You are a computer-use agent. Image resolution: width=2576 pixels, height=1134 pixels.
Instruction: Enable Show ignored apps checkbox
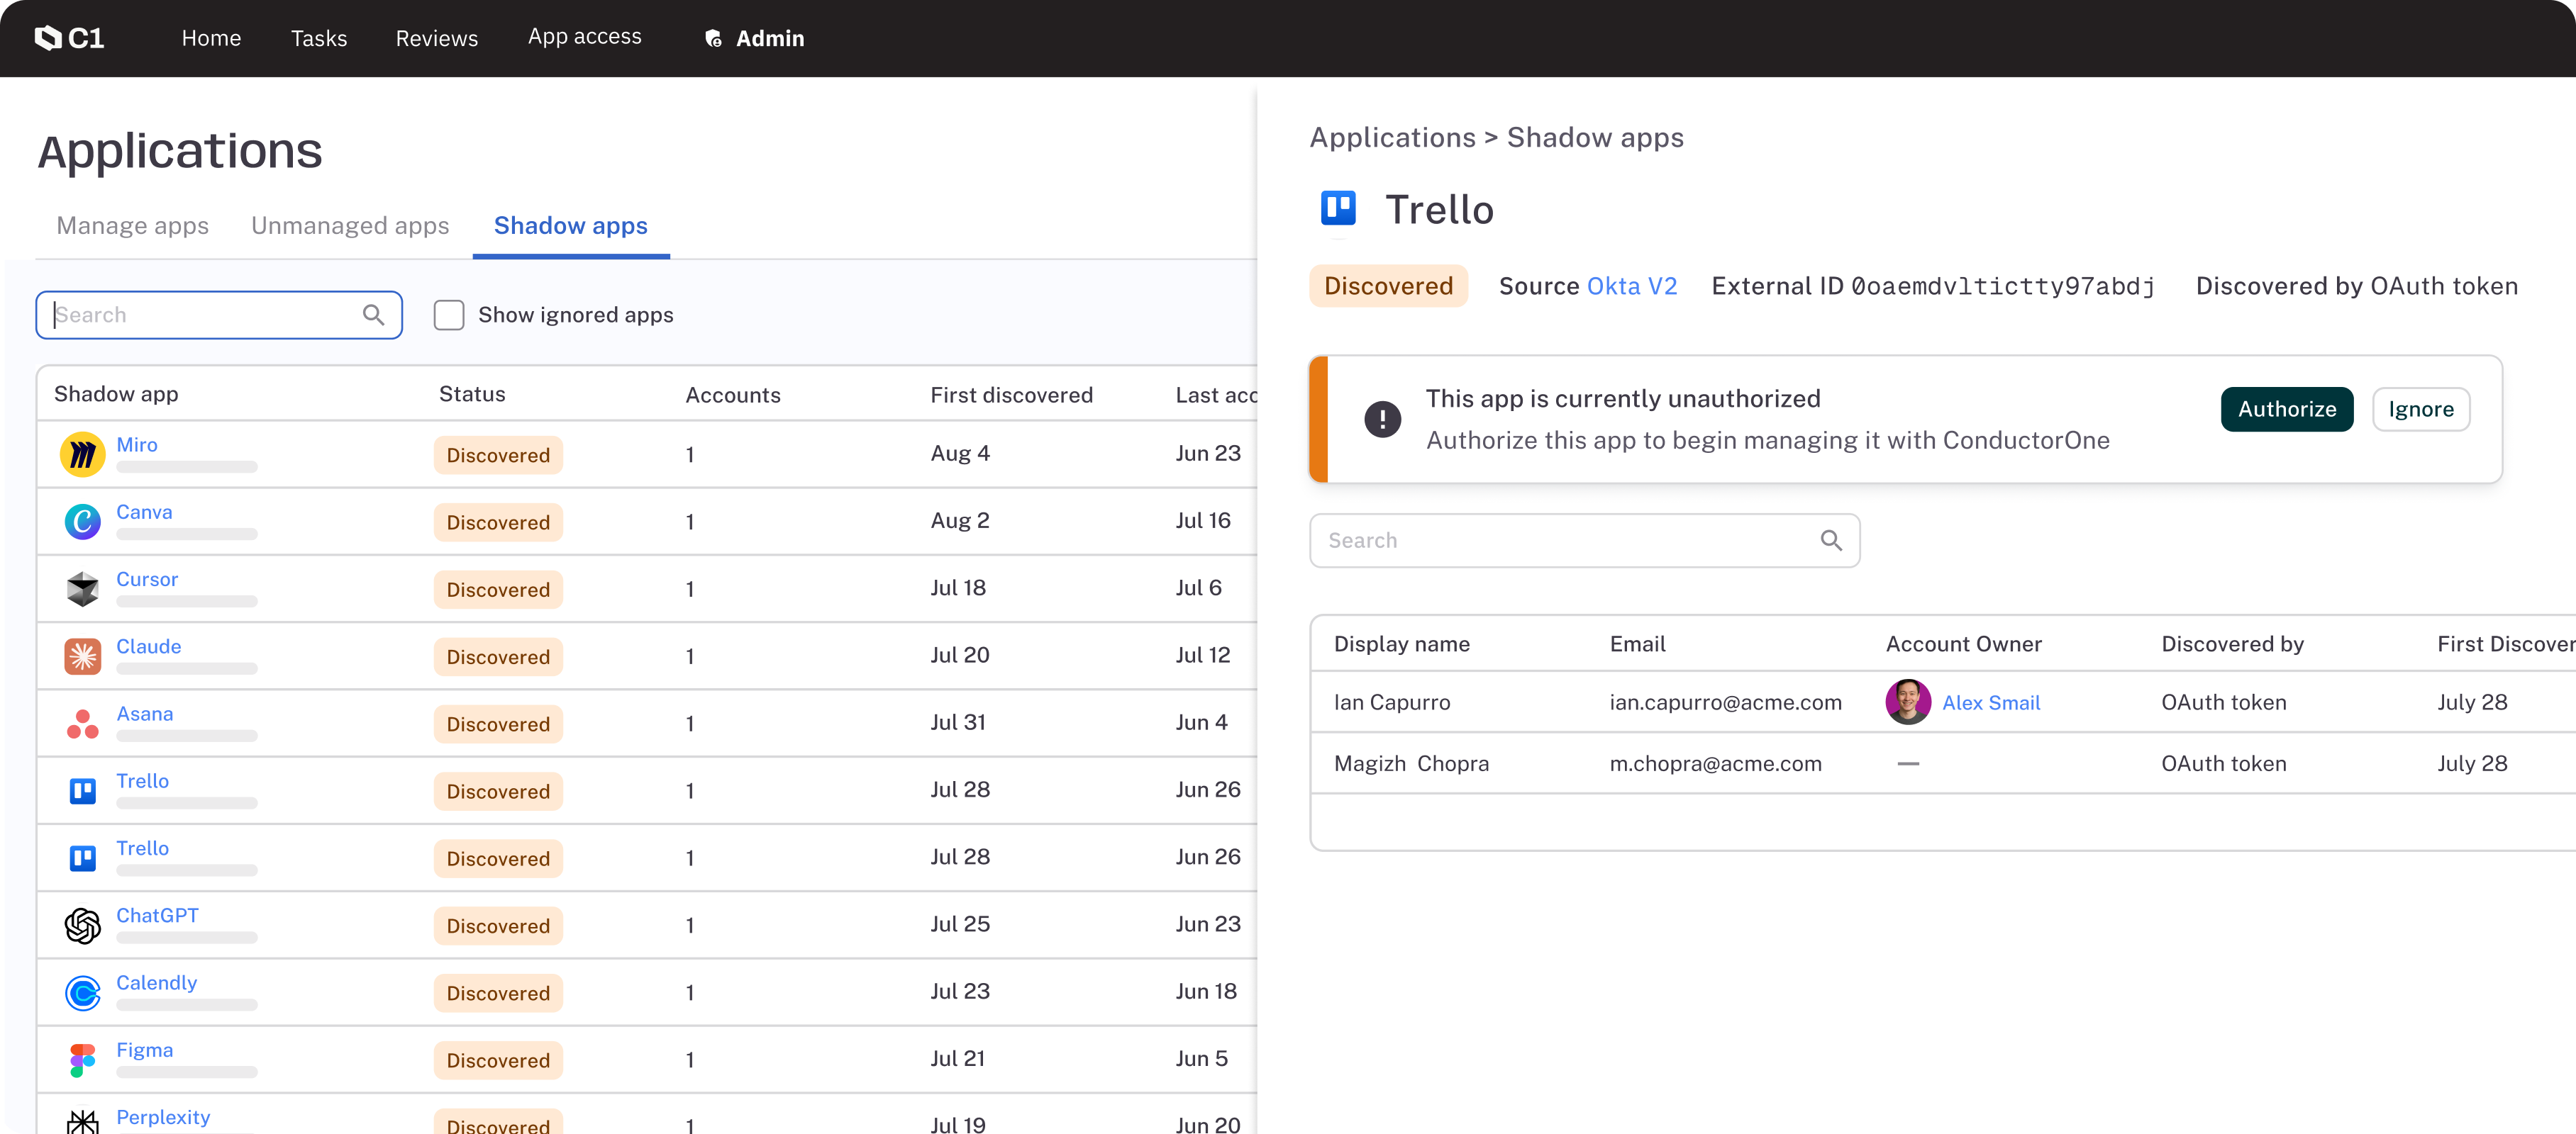click(449, 315)
